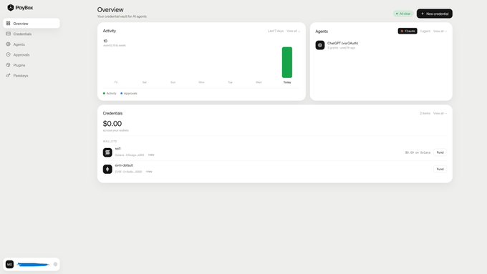Fund the sol1 Solana wallet
The height and width of the screenshot is (274, 487).
(x=440, y=152)
